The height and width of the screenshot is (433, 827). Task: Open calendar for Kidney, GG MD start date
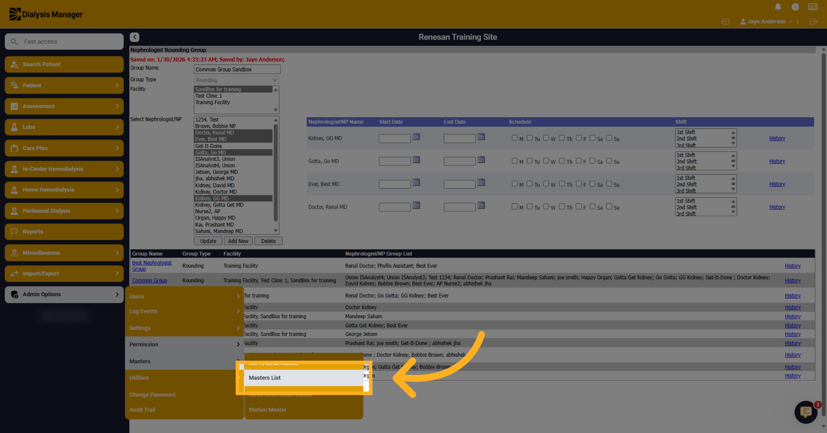pyautogui.click(x=416, y=137)
